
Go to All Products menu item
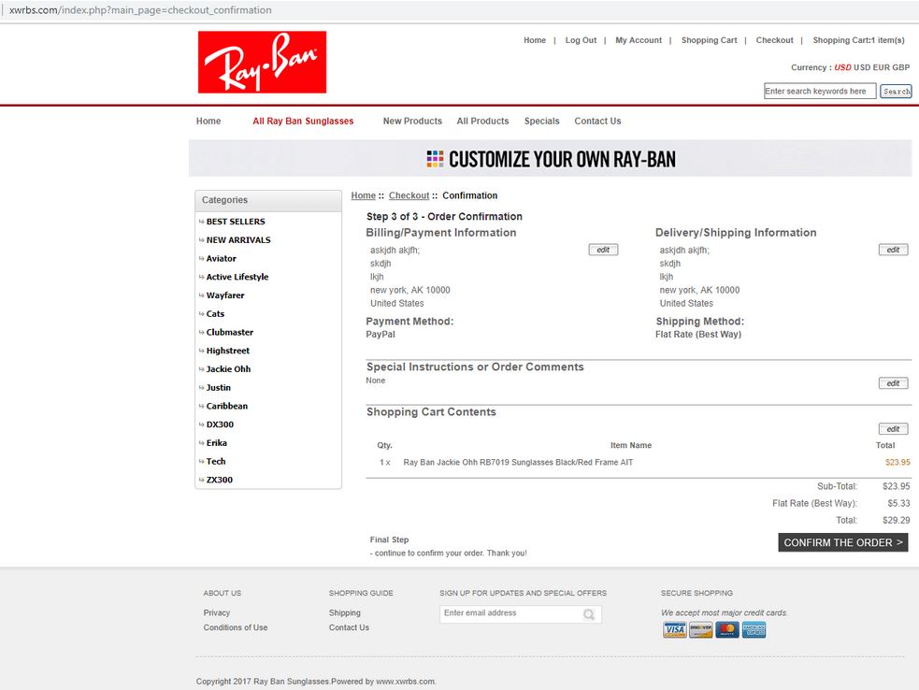(483, 122)
